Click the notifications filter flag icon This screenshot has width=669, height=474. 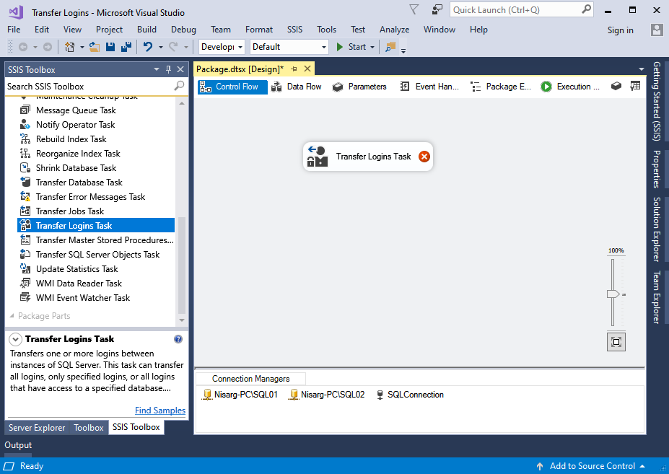tap(414, 10)
